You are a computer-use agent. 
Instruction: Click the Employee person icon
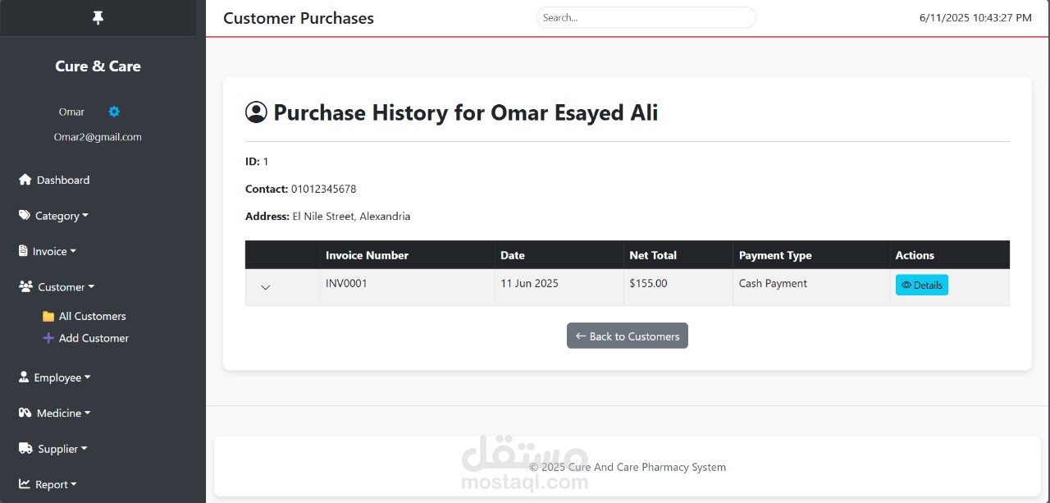pyautogui.click(x=24, y=377)
